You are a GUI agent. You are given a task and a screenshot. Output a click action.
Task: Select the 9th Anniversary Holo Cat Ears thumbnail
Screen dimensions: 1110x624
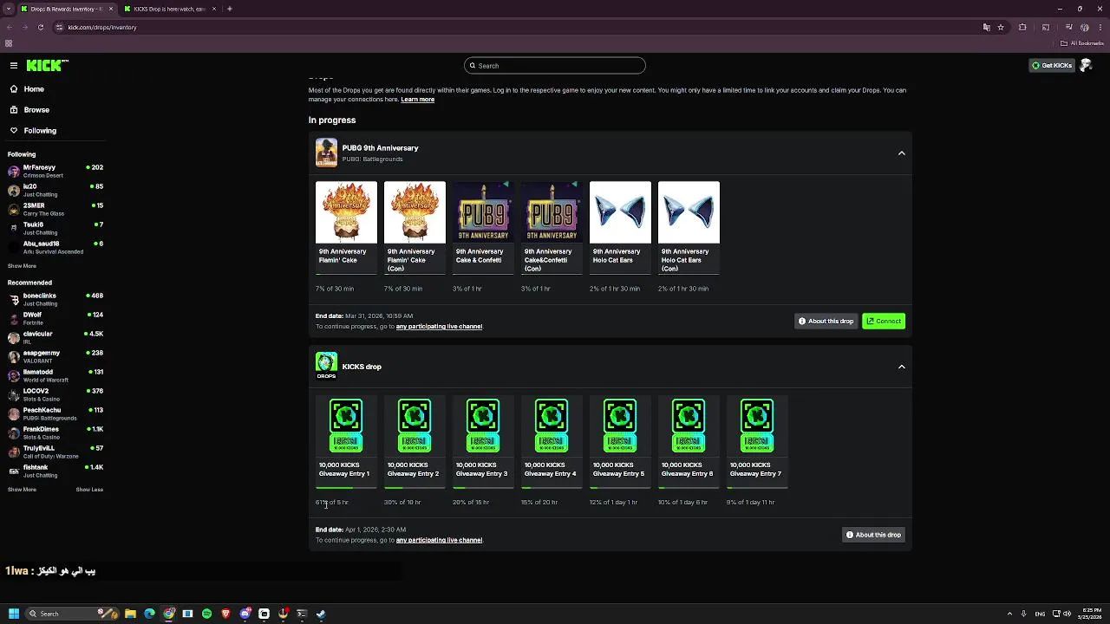tap(620, 212)
